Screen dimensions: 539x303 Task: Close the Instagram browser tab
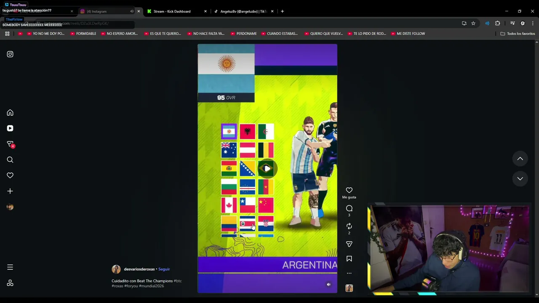139,11
